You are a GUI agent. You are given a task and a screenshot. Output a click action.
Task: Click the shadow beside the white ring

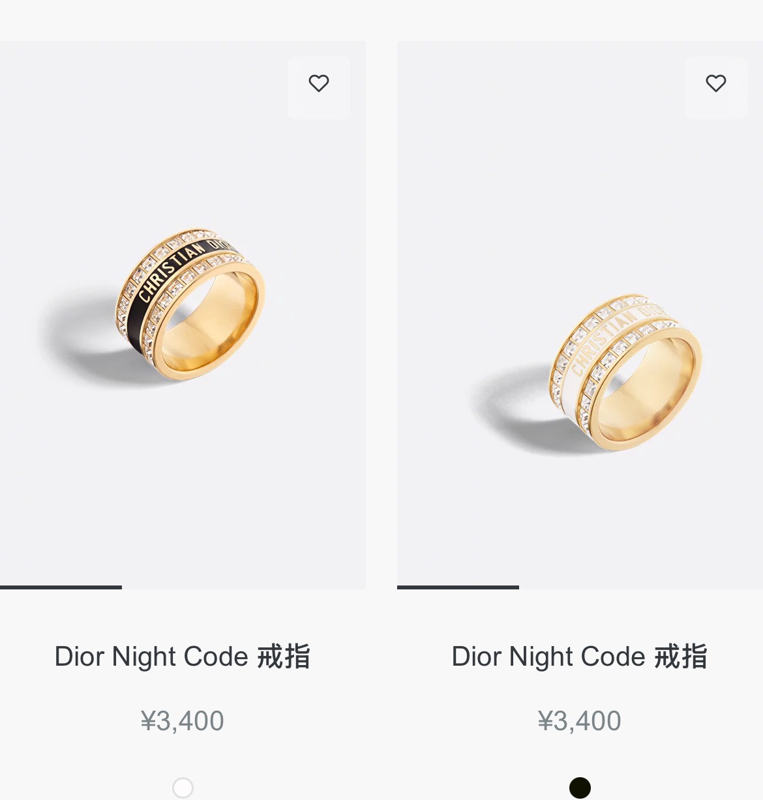coord(515,407)
